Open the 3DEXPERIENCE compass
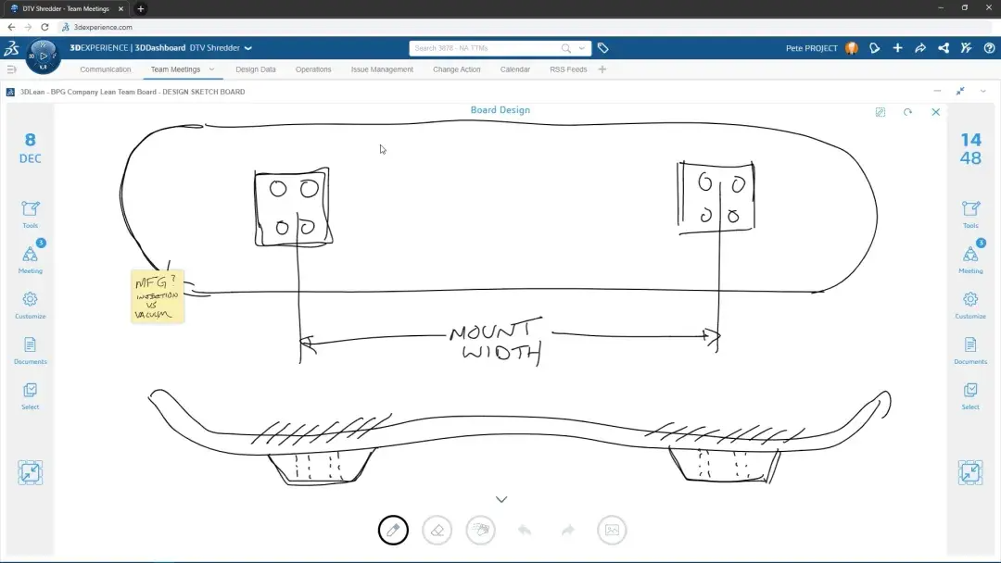This screenshot has height=563, width=1001. [43, 56]
